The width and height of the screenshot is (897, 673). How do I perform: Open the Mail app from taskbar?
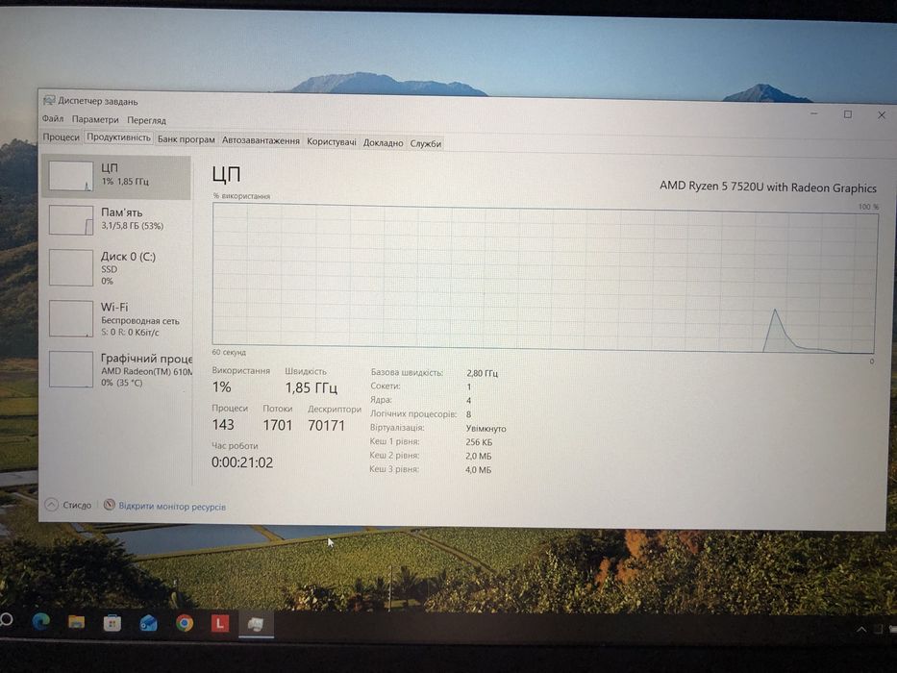[x=148, y=623]
